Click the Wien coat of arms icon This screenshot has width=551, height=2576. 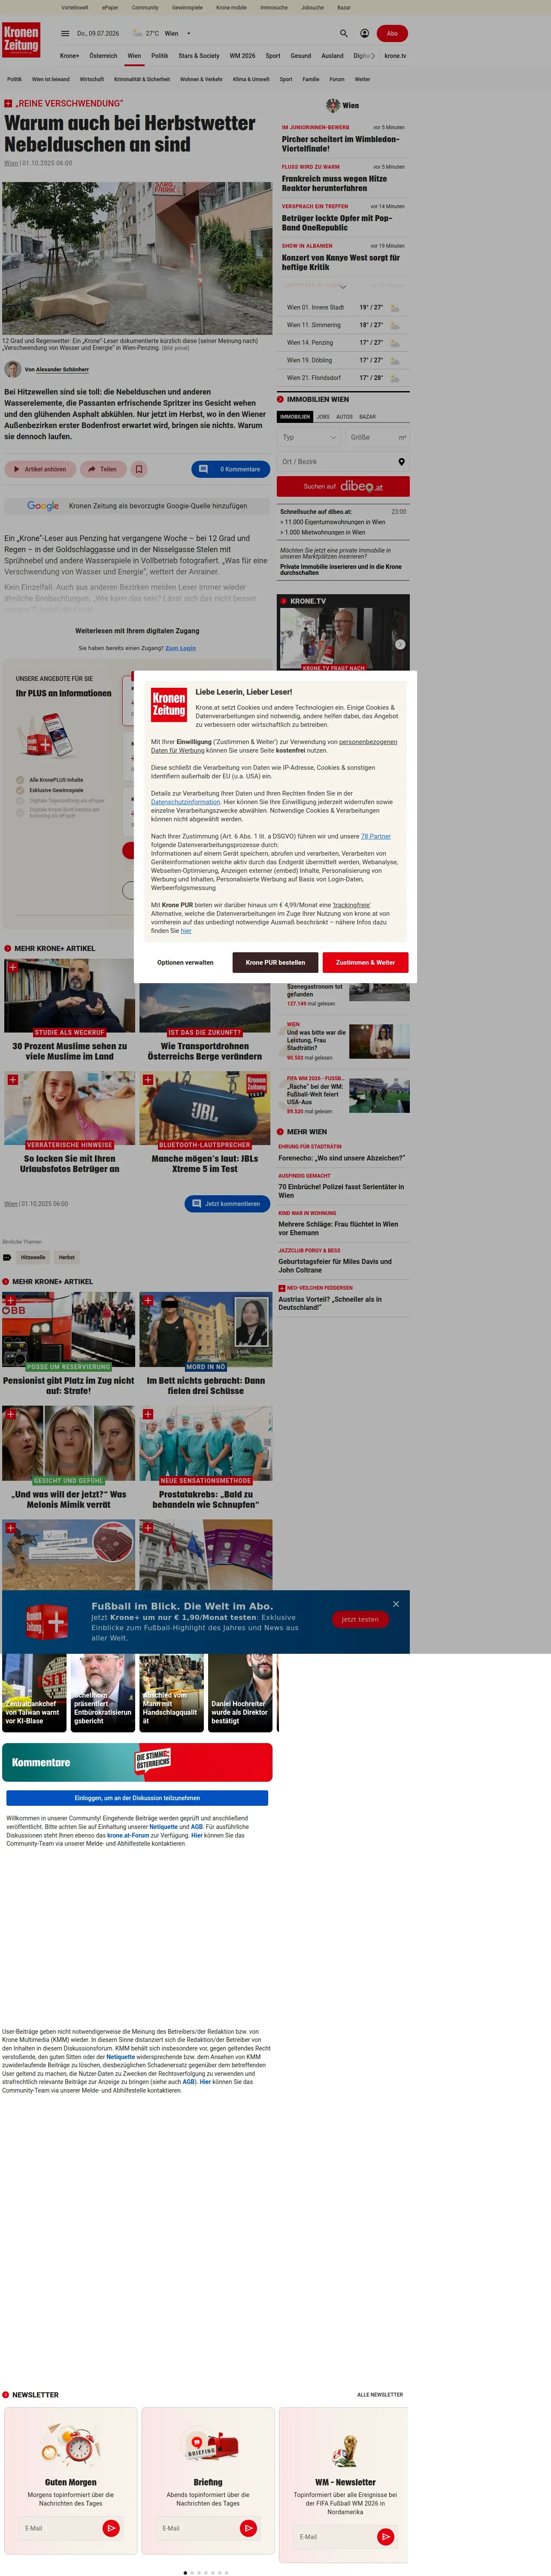click(x=333, y=105)
